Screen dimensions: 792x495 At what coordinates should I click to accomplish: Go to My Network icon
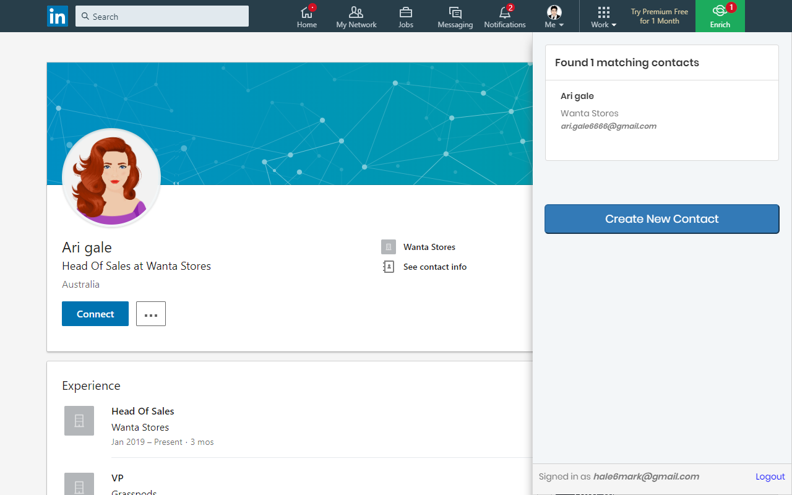[x=356, y=12]
